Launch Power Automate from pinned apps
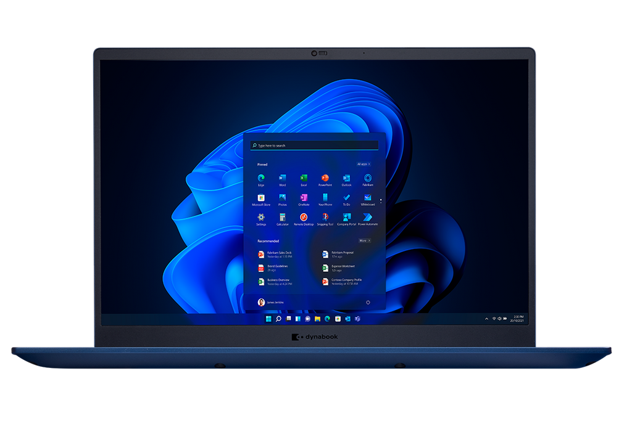 coord(368,218)
